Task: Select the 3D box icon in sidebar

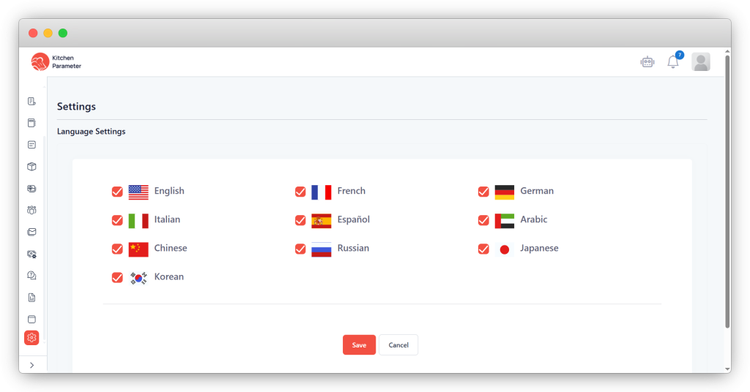Action: [x=31, y=166]
